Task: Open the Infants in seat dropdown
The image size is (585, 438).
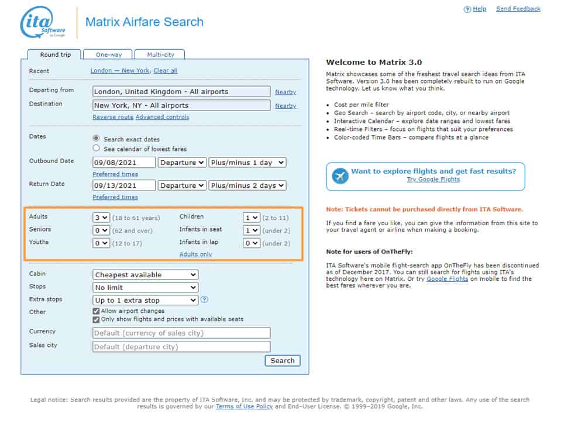Action: tap(251, 230)
